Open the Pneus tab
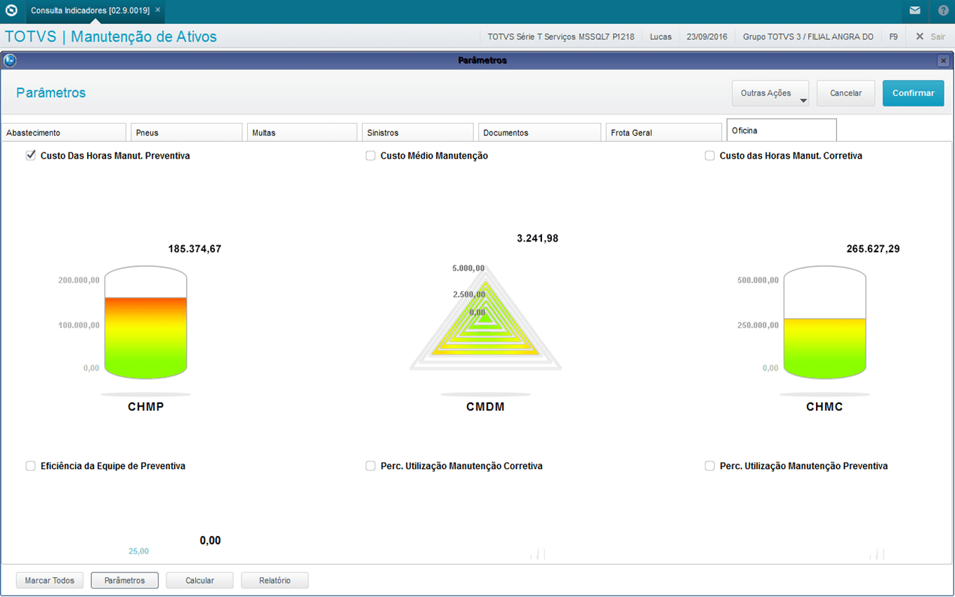Viewport: 955px width, 597px height. (186, 133)
